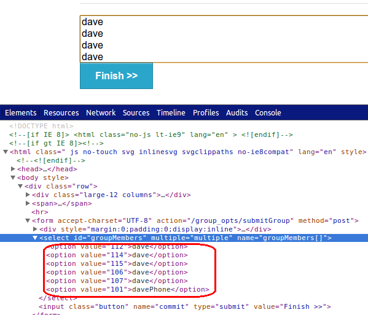Select the hr element line

[x=40, y=212]
